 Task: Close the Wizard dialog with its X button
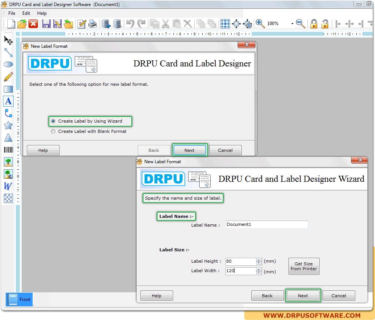point(360,160)
